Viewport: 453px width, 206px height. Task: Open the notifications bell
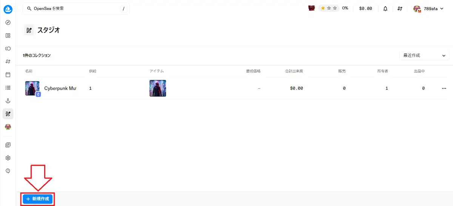point(385,8)
